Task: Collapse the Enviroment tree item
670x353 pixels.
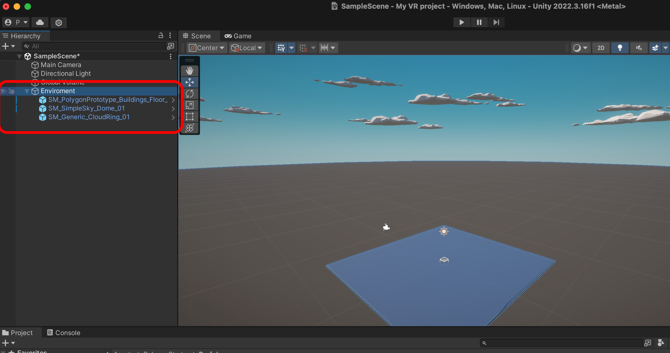Action: pos(27,91)
